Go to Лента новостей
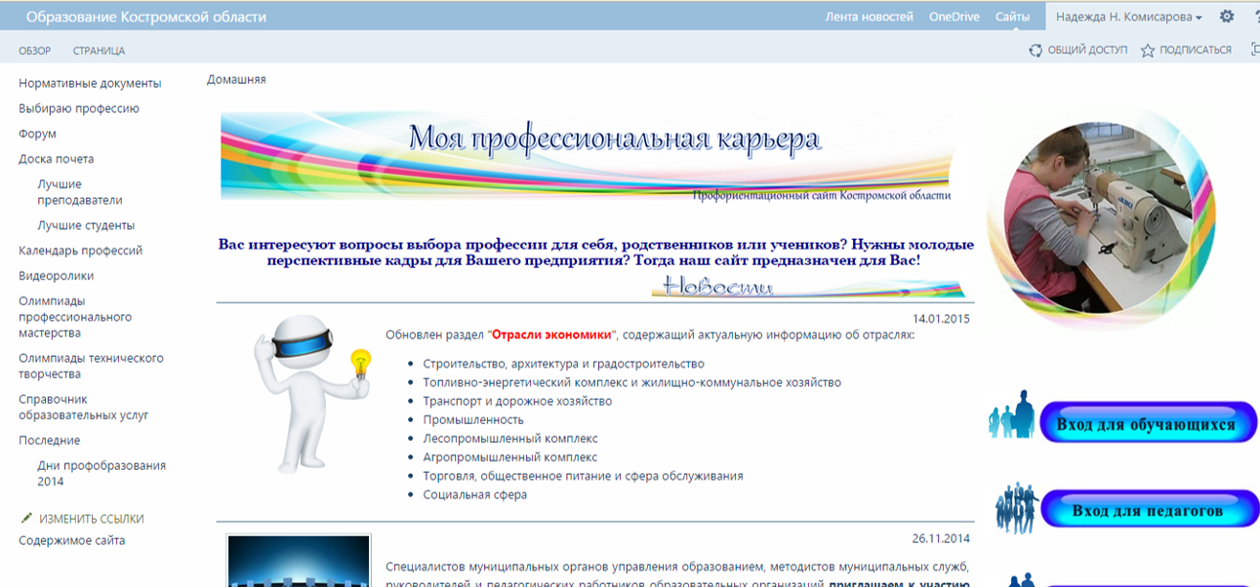The width and height of the screenshot is (1260, 587). pos(869,17)
